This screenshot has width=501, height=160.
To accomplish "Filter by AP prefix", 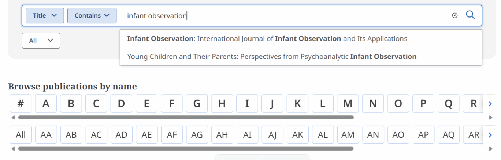I will pyautogui.click(x=423, y=135).
